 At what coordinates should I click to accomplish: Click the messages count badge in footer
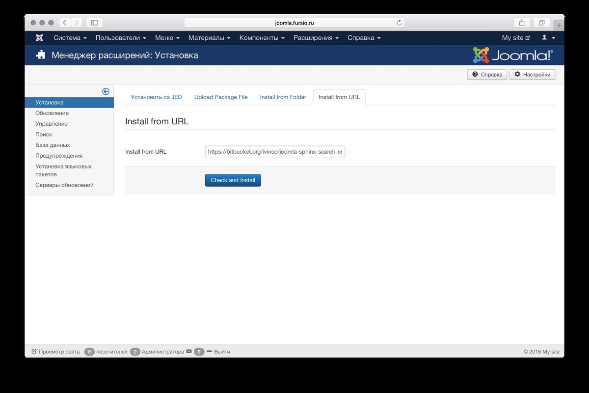[x=199, y=352]
